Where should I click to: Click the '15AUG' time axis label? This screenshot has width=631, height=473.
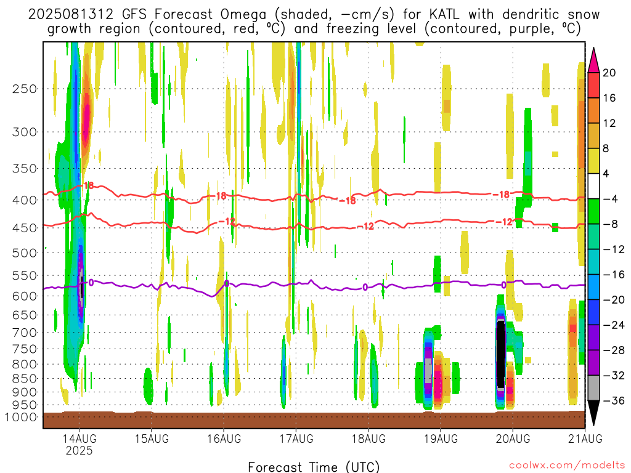152,439
